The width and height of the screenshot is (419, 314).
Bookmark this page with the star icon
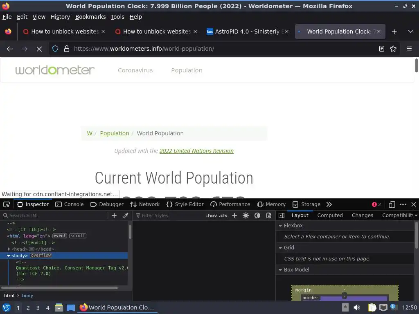tap(393, 49)
